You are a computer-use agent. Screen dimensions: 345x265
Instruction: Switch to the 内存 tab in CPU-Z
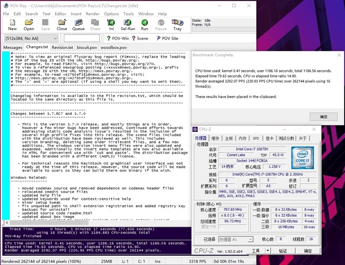[x=242, y=138]
